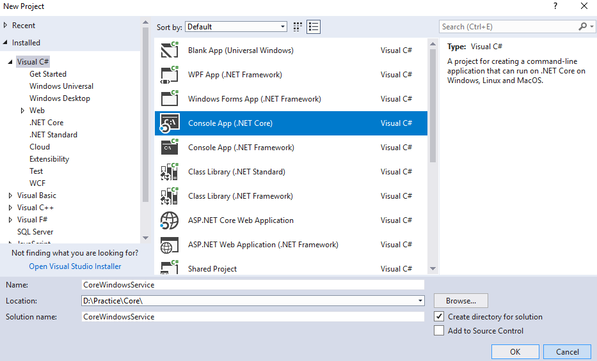Select the Extensibility category

49,159
